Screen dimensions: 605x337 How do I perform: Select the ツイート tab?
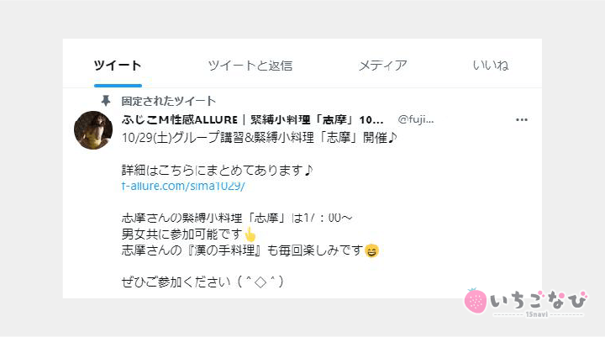tap(118, 66)
